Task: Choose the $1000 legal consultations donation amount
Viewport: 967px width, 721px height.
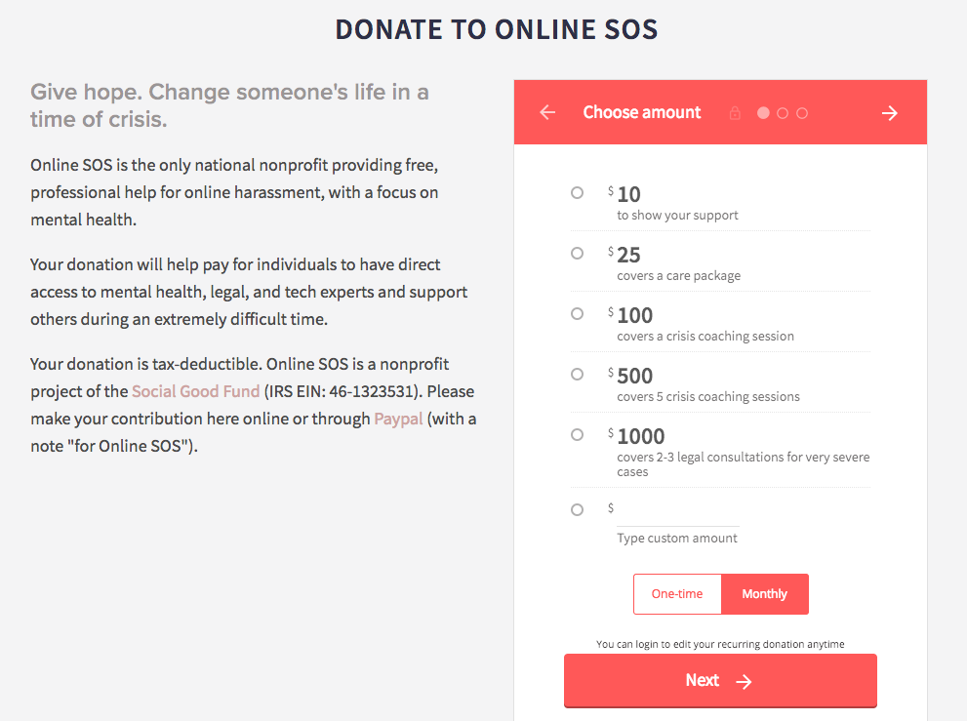Action: click(x=577, y=434)
